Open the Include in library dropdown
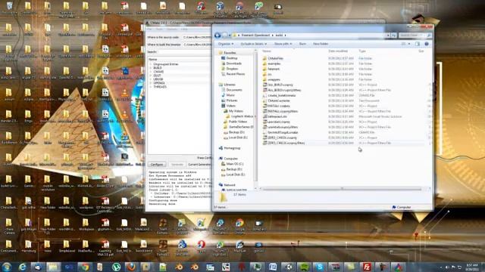This screenshot has height=272, width=485. [253, 44]
